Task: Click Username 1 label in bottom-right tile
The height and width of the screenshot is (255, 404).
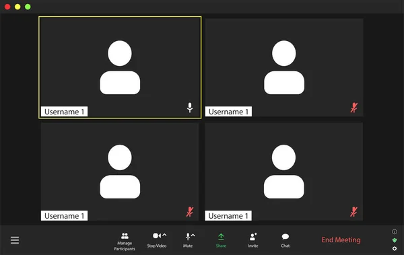Action: 228,215
